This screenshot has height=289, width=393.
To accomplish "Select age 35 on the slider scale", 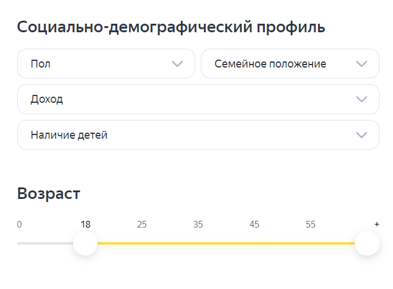I will [198, 225].
